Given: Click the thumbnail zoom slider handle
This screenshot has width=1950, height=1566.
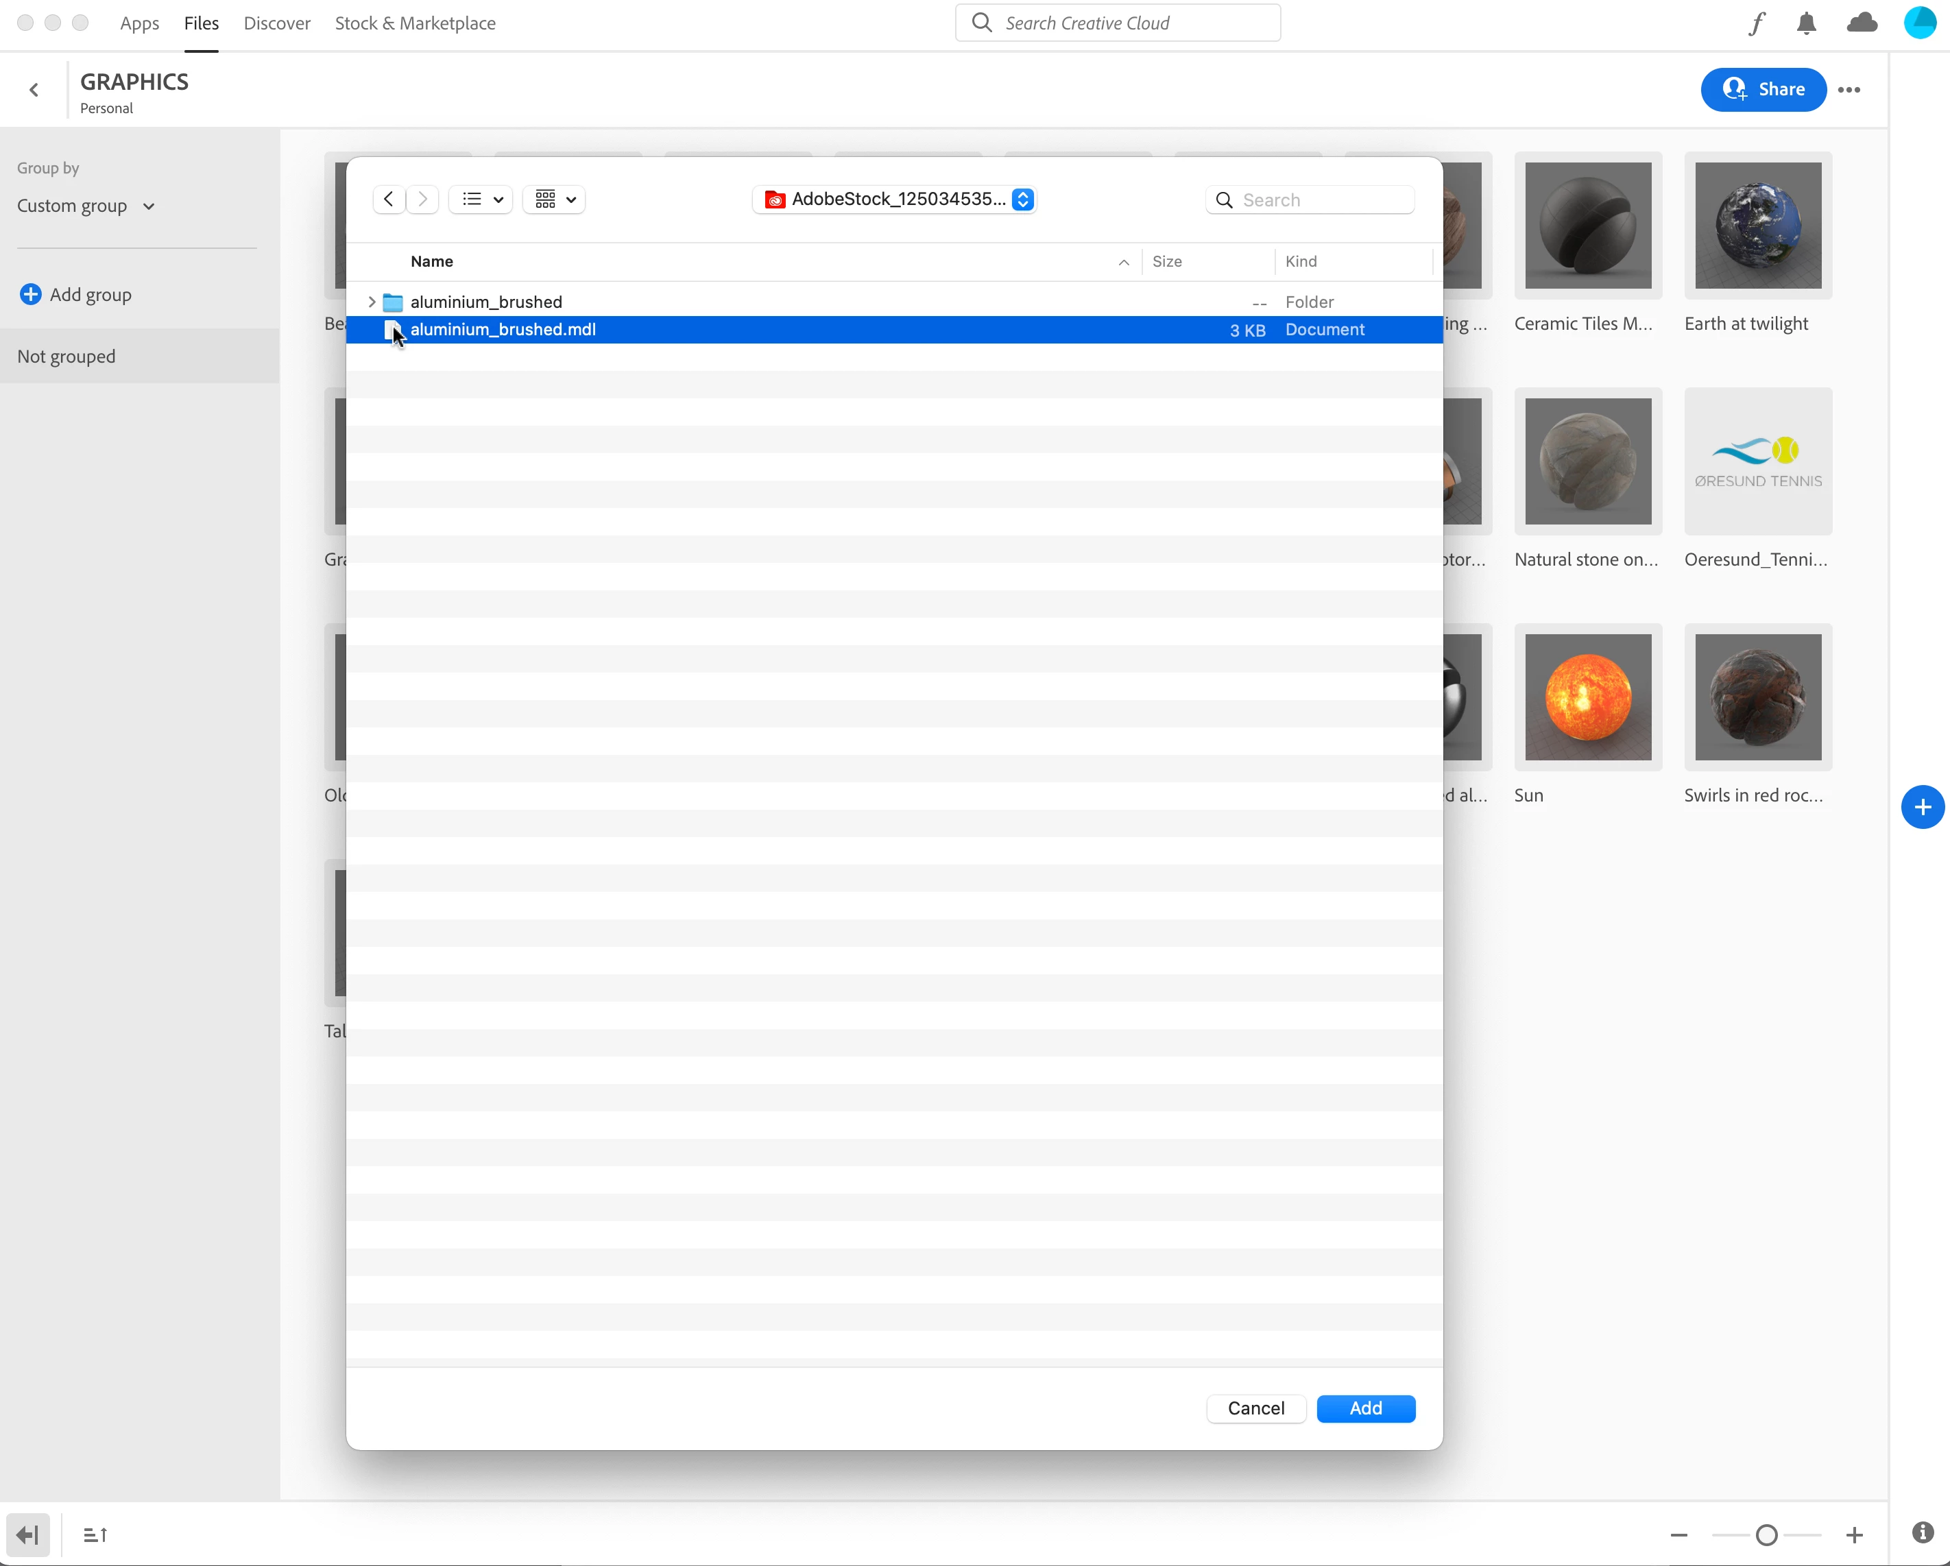Looking at the screenshot, I should (x=1766, y=1534).
